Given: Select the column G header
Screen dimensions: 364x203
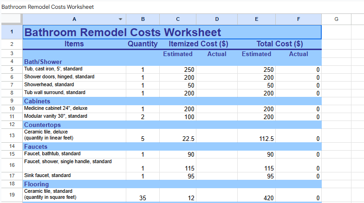Looking at the screenshot, I should pyautogui.click(x=336, y=19).
